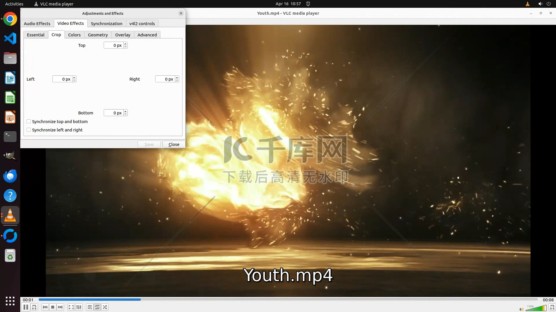This screenshot has height=312, width=556.
Task: Skip to next media track
Action: 60,307
